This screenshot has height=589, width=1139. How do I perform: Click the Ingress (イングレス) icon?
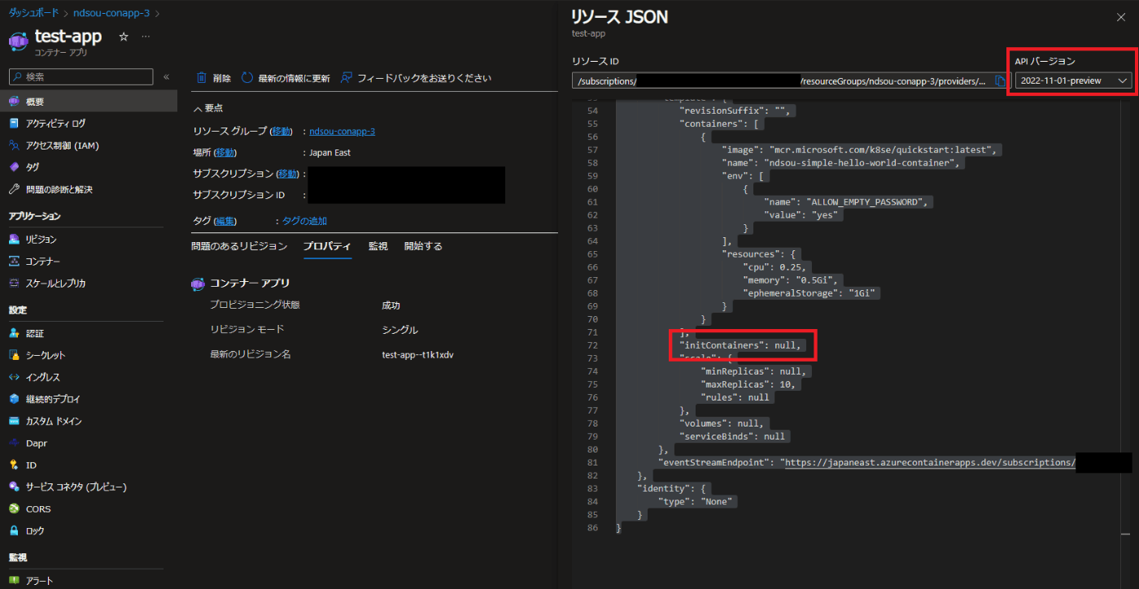[x=14, y=378]
